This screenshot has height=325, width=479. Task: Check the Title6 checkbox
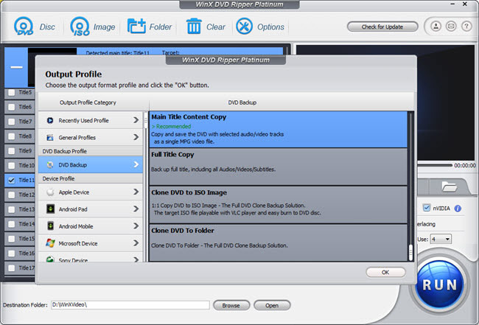pos(12,107)
